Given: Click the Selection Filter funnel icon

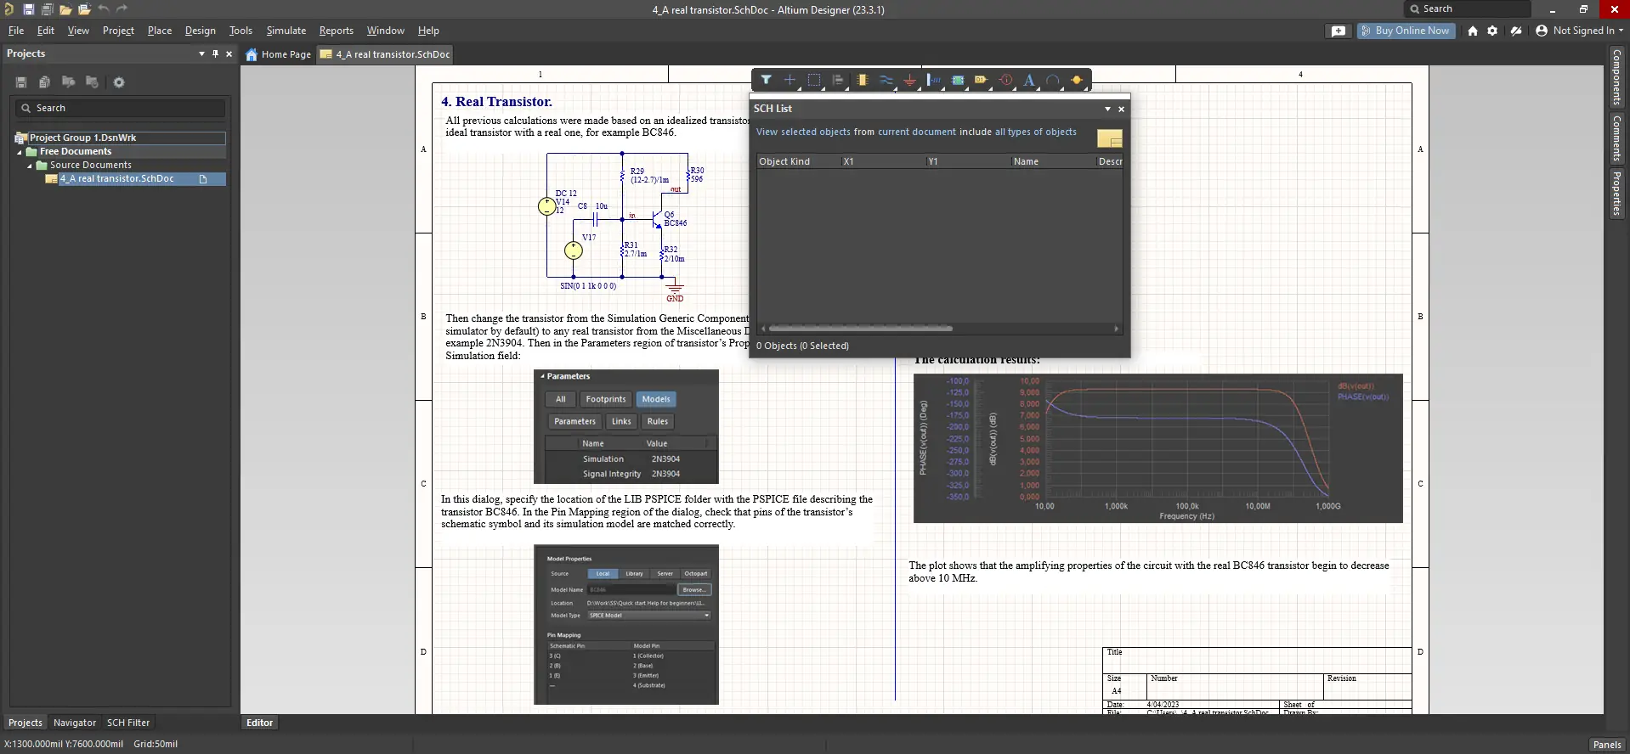Looking at the screenshot, I should pos(766,80).
